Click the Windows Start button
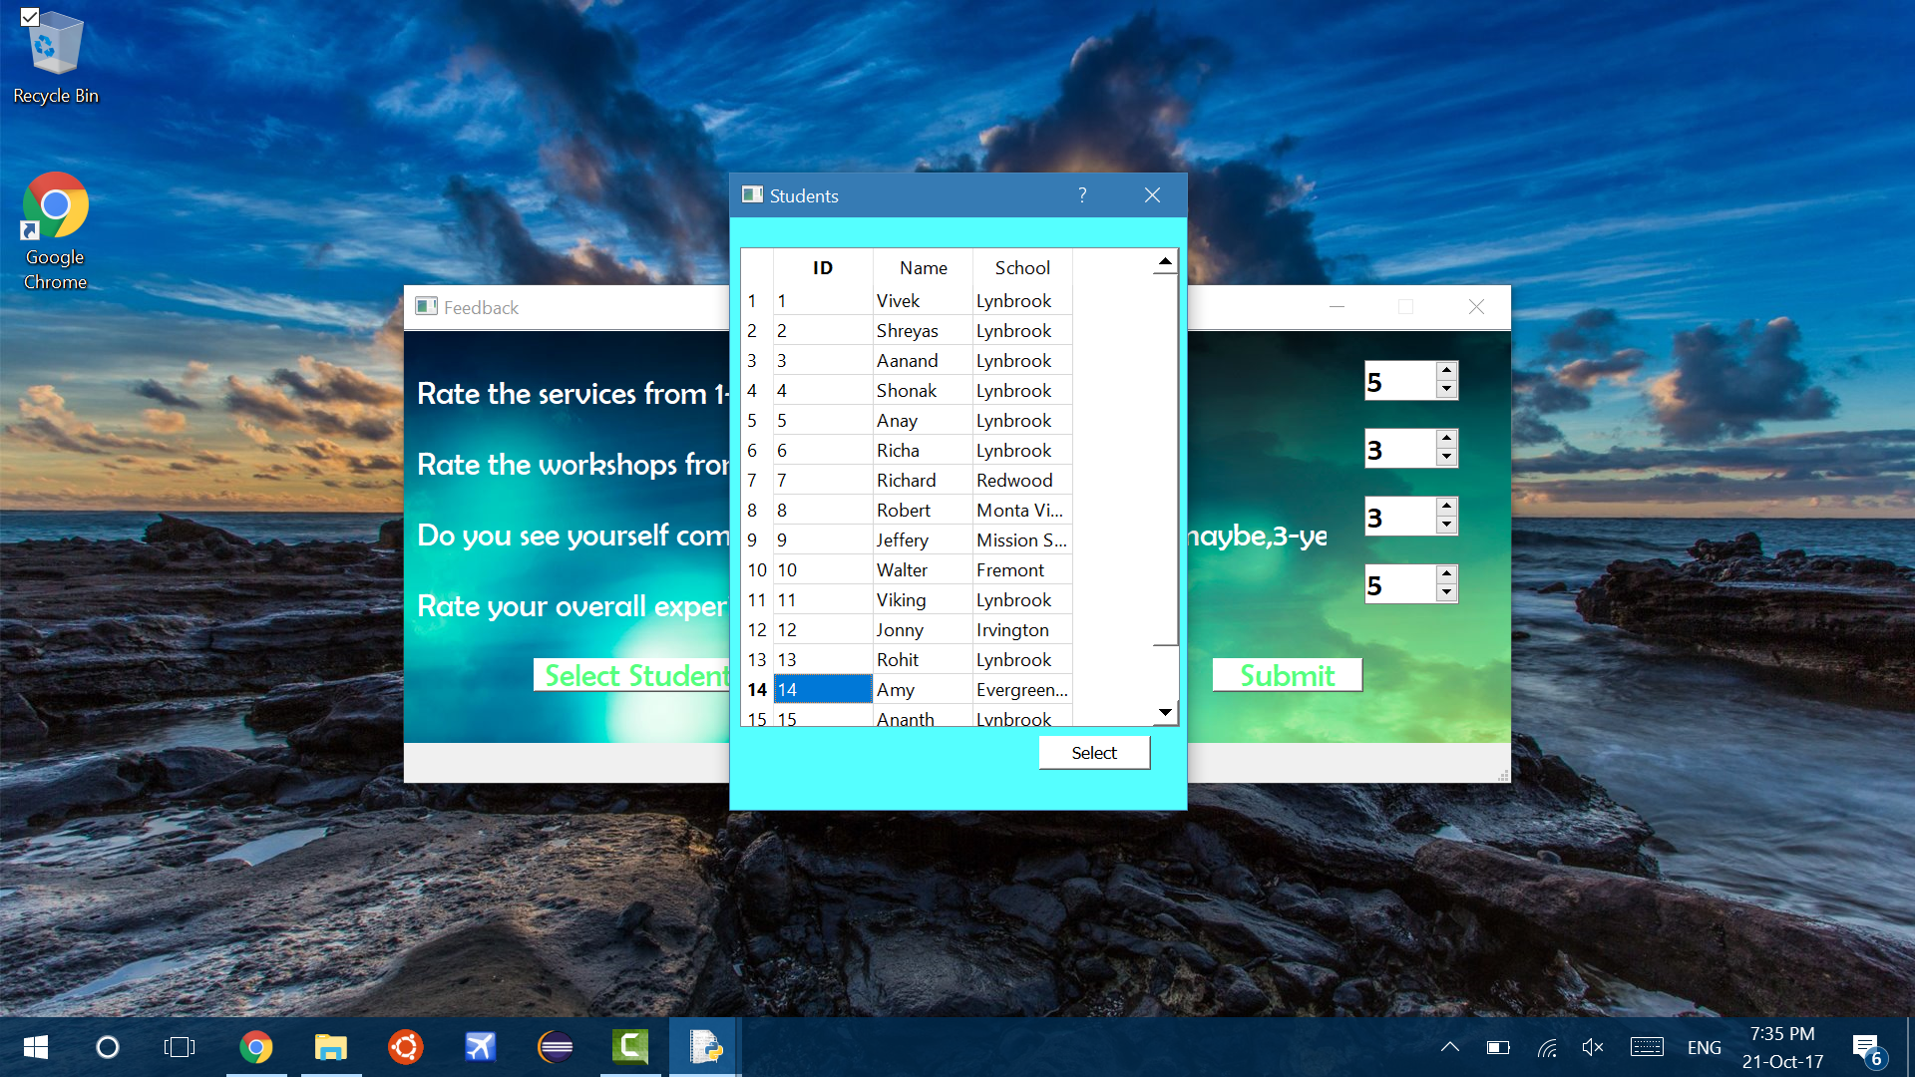This screenshot has height=1077, width=1915. click(36, 1047)
